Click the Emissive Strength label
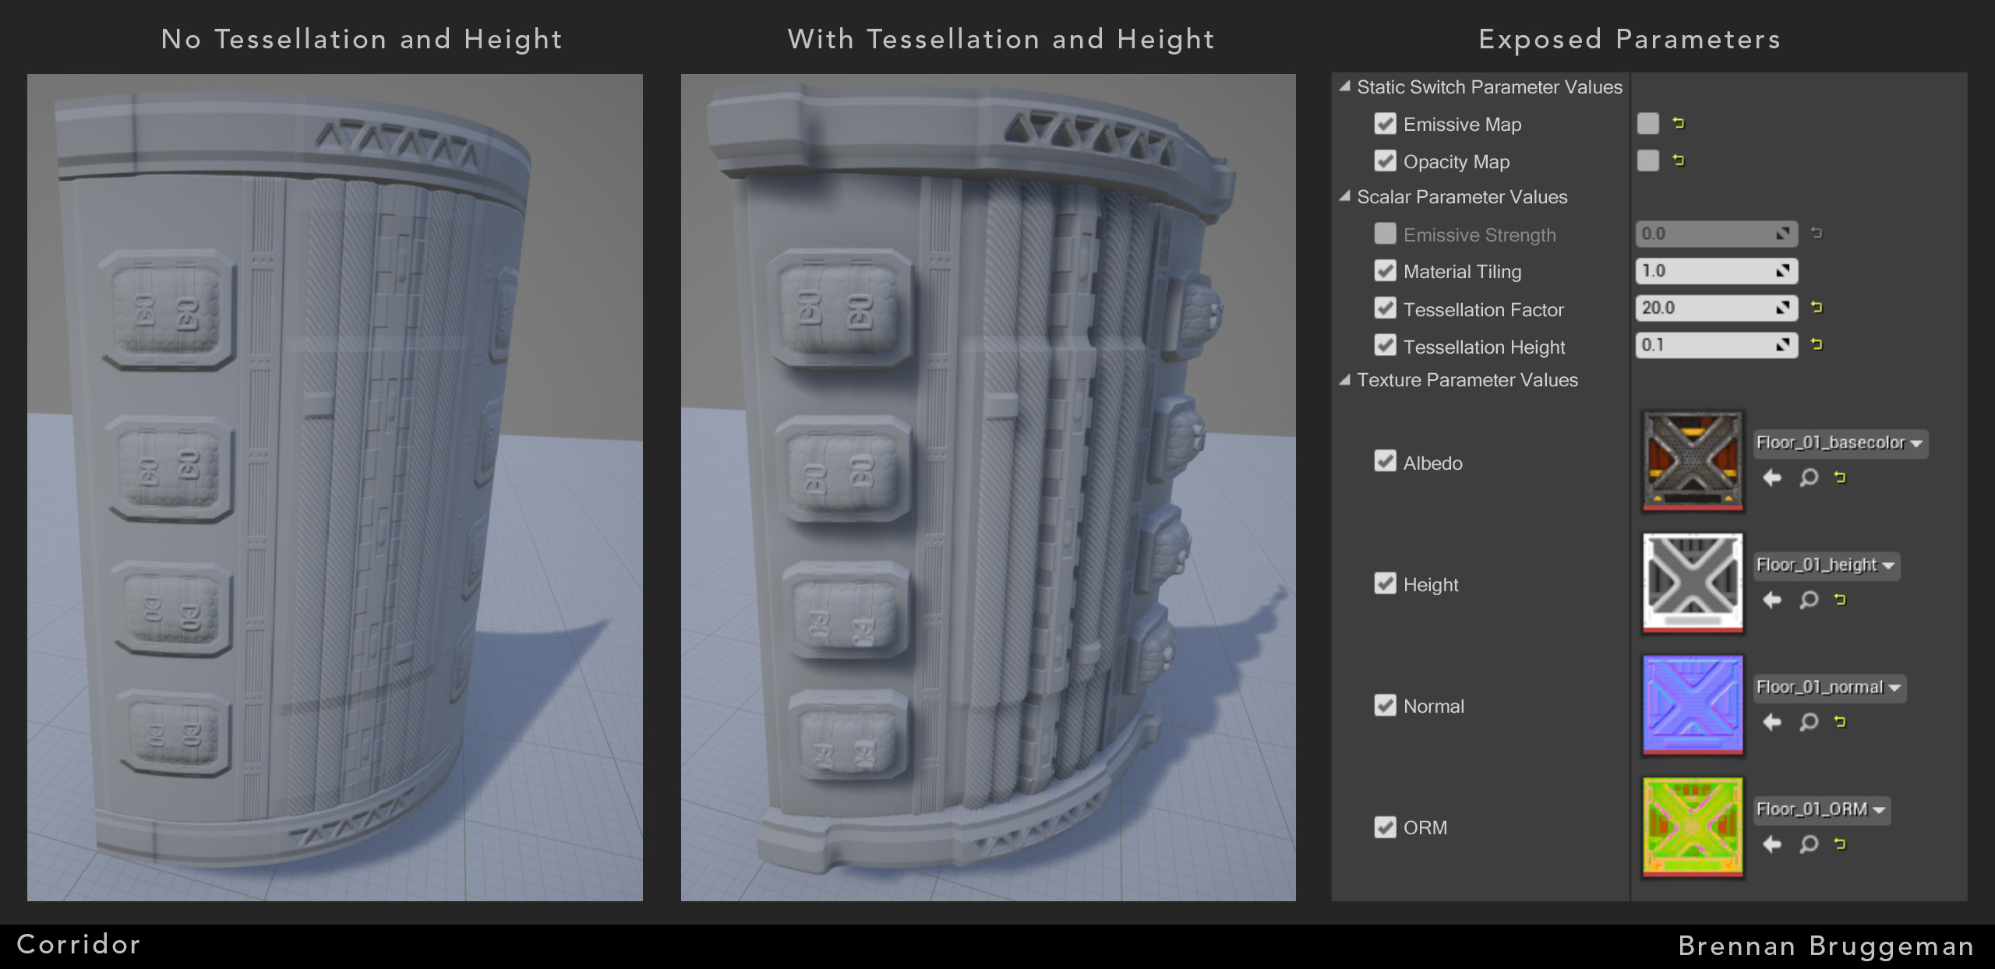This screenshot has height=969, width=1995. (x=1479, y=235)
